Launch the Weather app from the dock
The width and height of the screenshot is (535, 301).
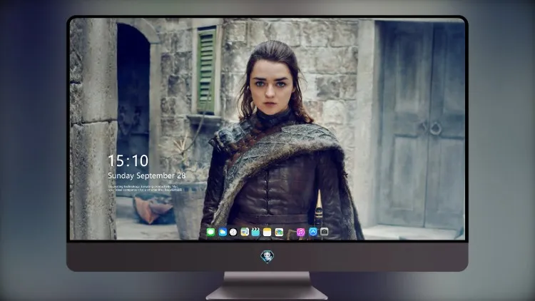point(223,232)
